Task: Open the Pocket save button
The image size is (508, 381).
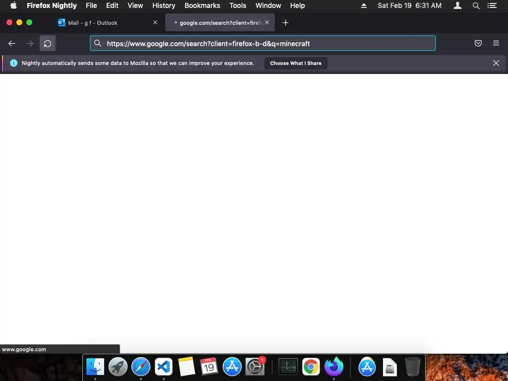Action: tap(478, 43)
